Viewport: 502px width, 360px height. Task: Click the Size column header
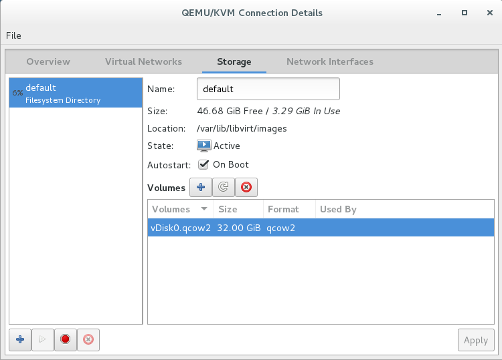(x=238, y=209)
